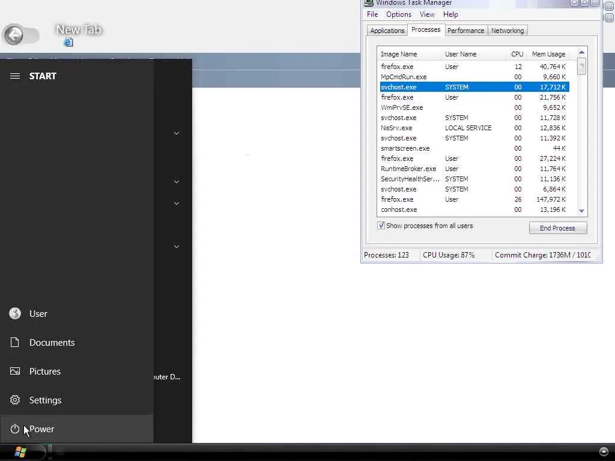The width and height of the screenshot is (615, 461).
Task: Expand the first chevron in Start menu
Action: pyautogui.click(x=177, y=133)
